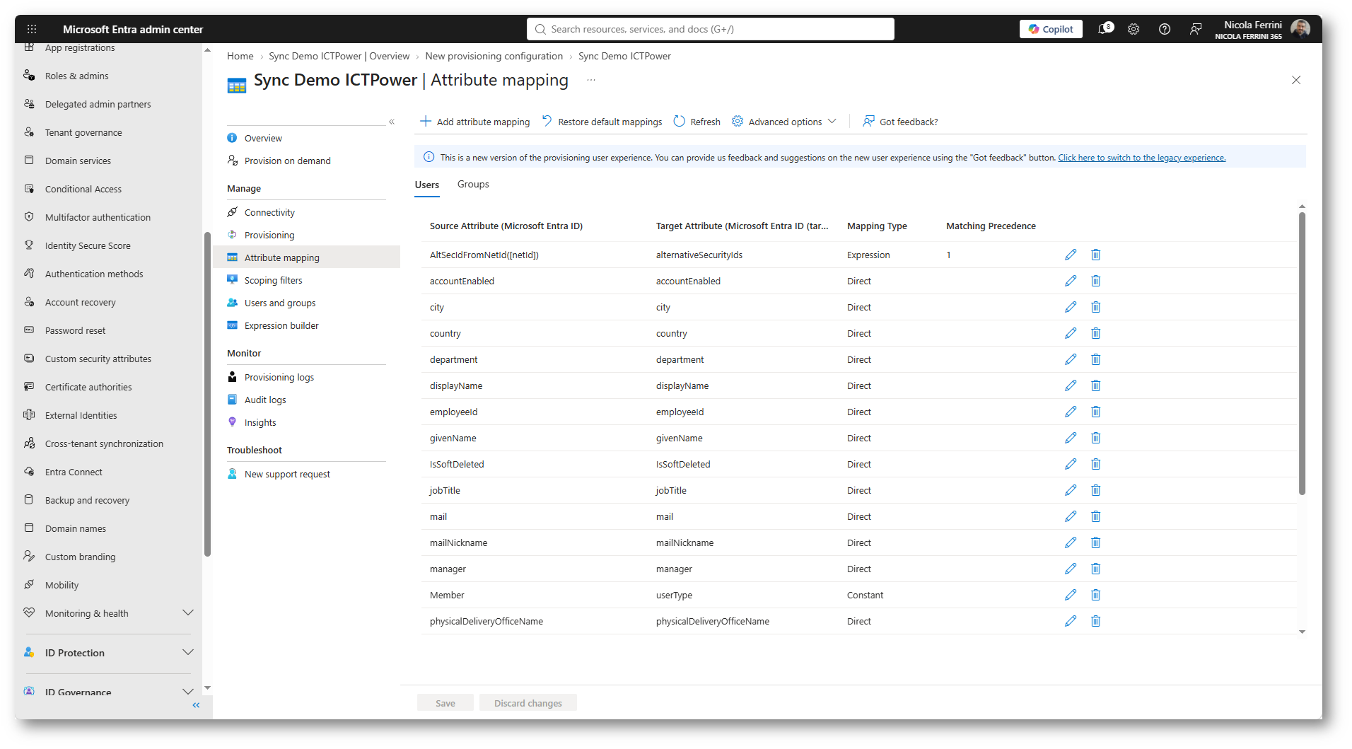This screenshot has width=1352, height=749.
Task: Open the app launcher waffle icon
Action: point(32,29)
